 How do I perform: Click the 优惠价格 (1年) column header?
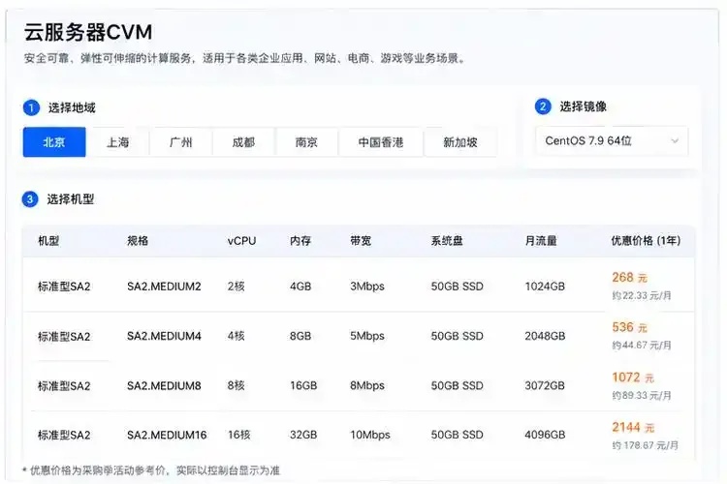(646, 241)
